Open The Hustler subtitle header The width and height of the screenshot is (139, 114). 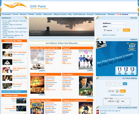pos(78,74)
